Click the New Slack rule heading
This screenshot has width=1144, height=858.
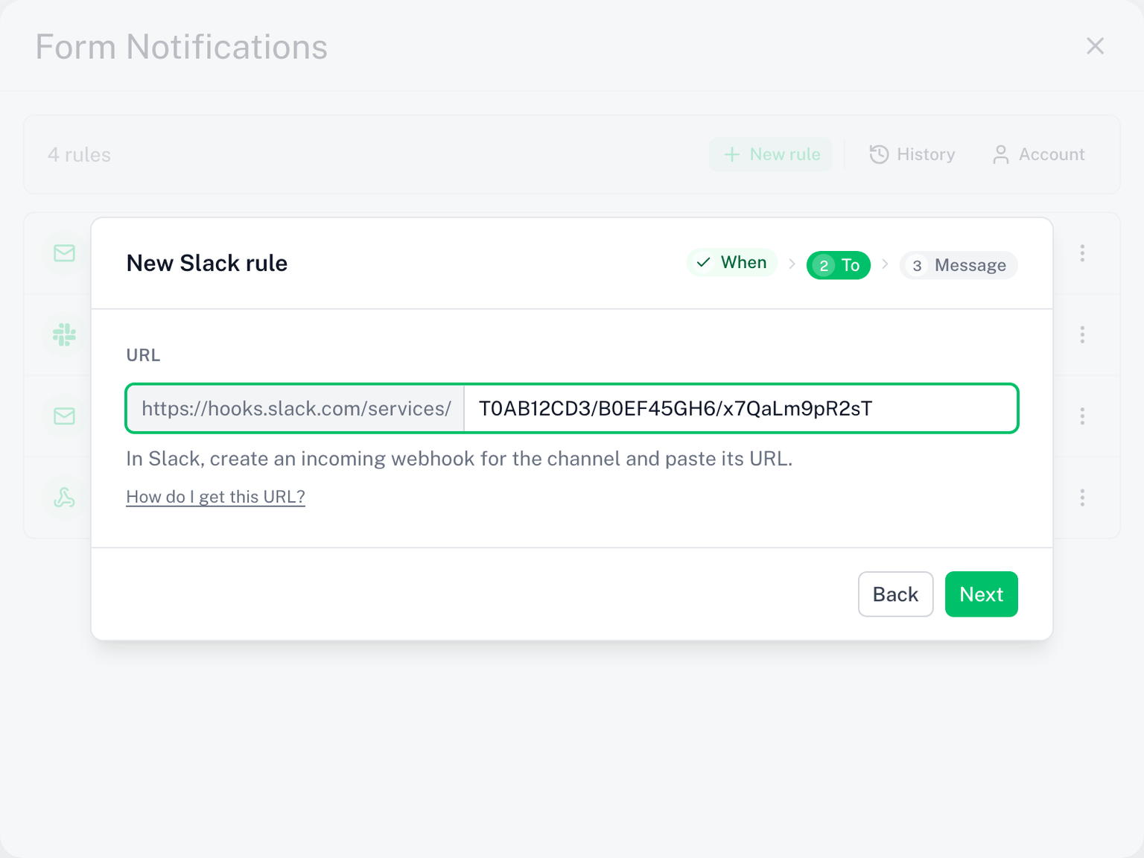pos(207,263)
